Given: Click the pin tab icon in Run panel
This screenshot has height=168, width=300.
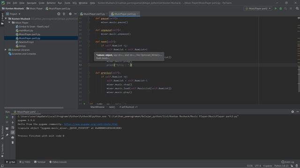Looking at the screenshot, I should tap(7, 135).
